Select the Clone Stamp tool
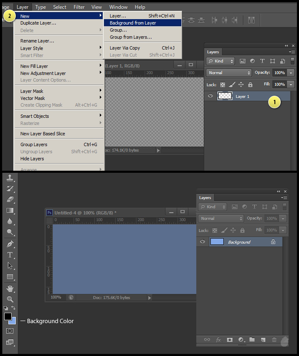The height and width of the screenshot is (356, 299). 10,178
